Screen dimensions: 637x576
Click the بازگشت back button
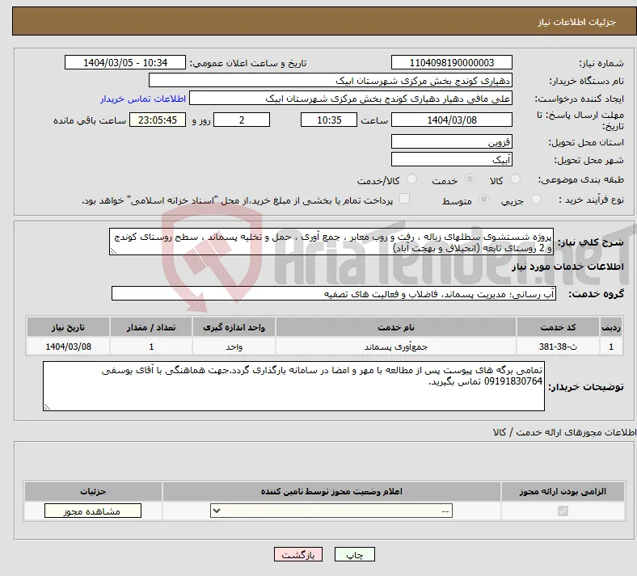coord(298,554)
